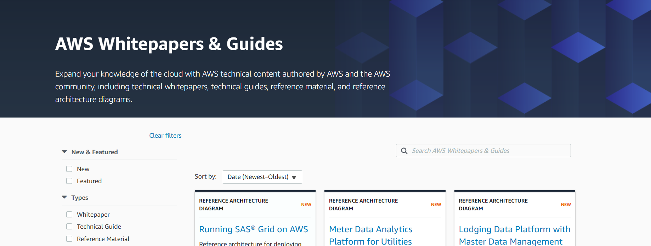Image resolution: width=651 pixels, height=246 pixels.
Task: Click the Featured label text
Action: coord(89,181)
